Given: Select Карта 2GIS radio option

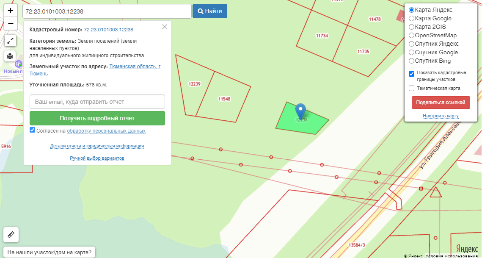Looking at the screenshot, I should [411, 27].
